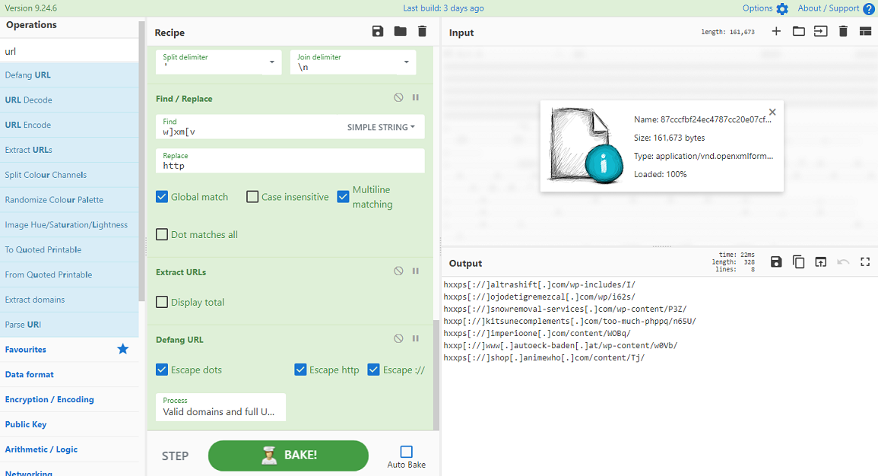Click the BAKE! button
The height and width of the screenshot is (476, 878).
288,455
